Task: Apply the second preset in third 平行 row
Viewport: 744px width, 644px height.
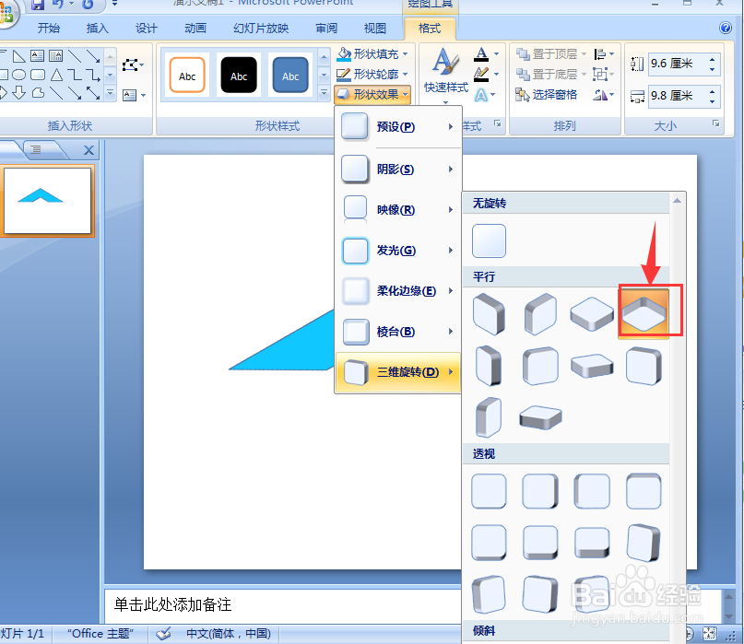Action: (x=540, y=417)
